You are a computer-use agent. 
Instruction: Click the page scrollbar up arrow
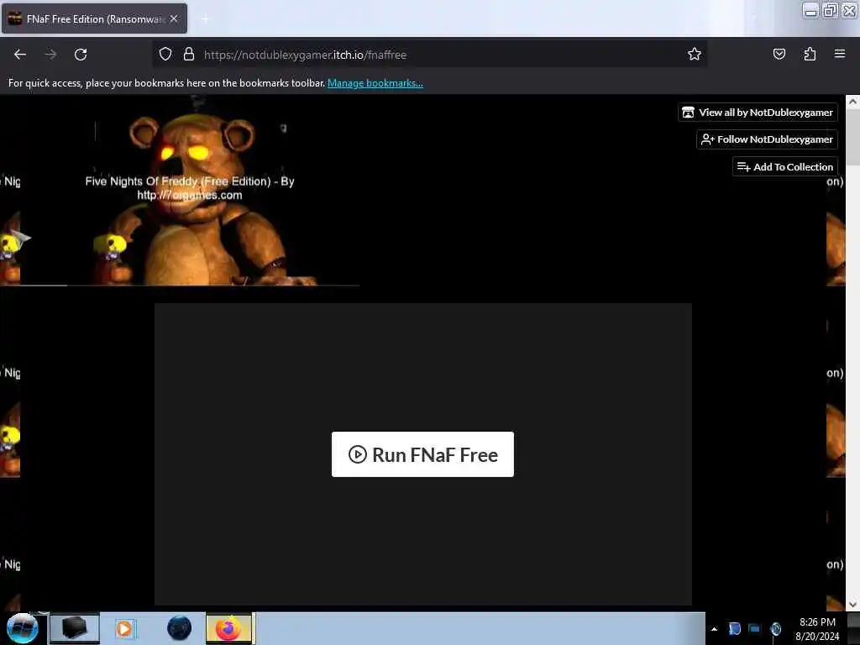click(x=852, y=102)
